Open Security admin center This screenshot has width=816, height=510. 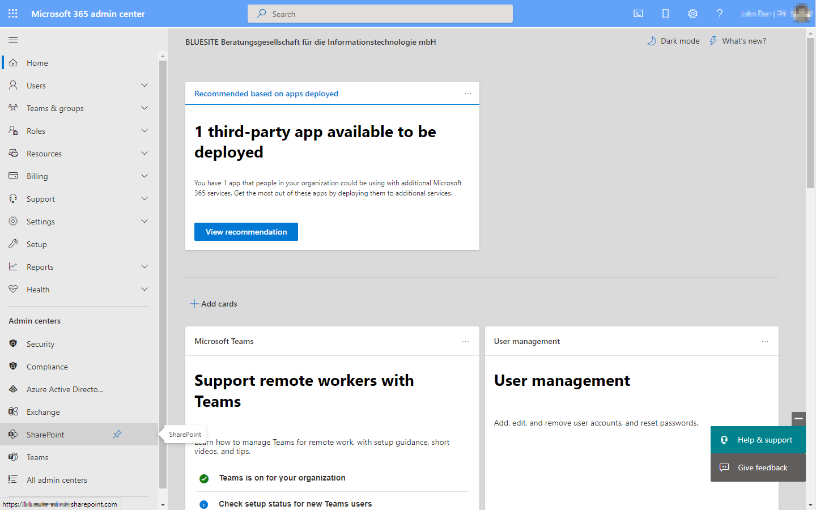click(79, 344)
